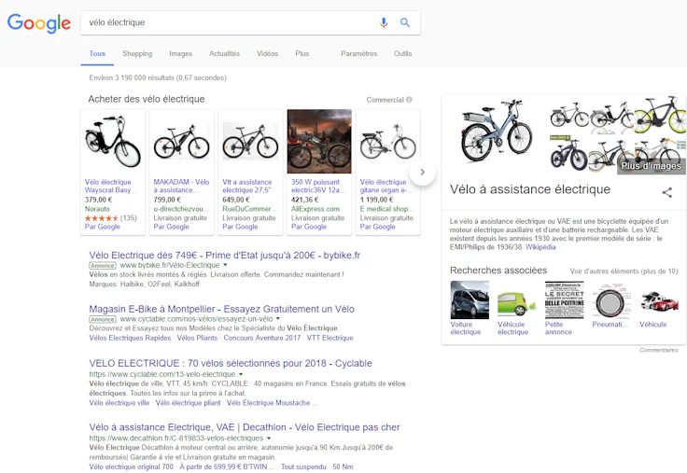This screenshot has height=473, width=687.
Task: Open Wikipédia link in description
Action: 540,247
